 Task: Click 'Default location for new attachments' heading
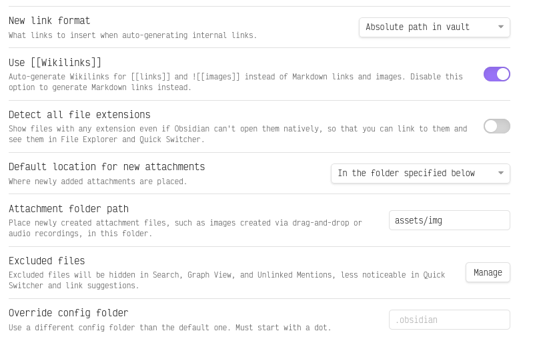click(107, 167)
